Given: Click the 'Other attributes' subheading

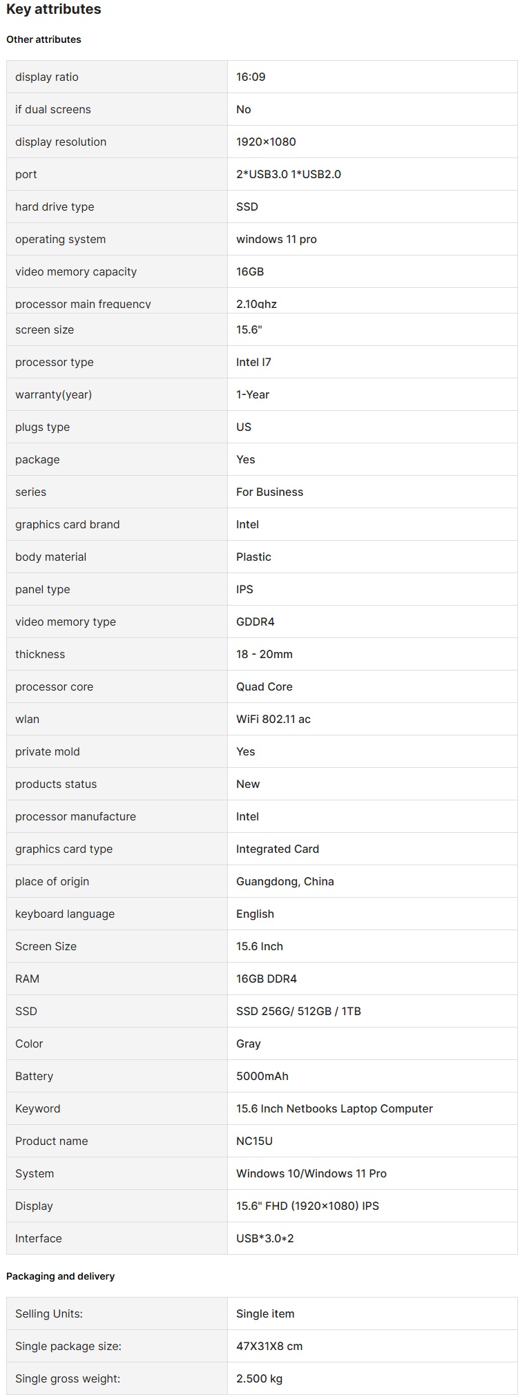Looking at the screenshot, I should point(44,39).
